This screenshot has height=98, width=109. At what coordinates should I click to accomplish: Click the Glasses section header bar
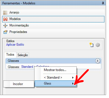click(x=53, y=61)
